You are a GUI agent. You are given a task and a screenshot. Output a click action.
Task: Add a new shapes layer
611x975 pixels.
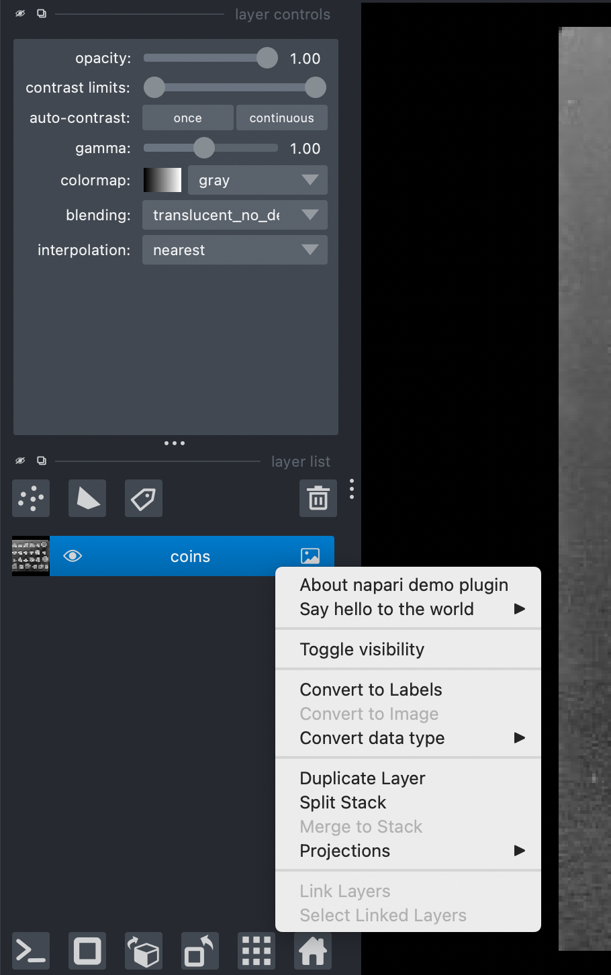(87, 498)
